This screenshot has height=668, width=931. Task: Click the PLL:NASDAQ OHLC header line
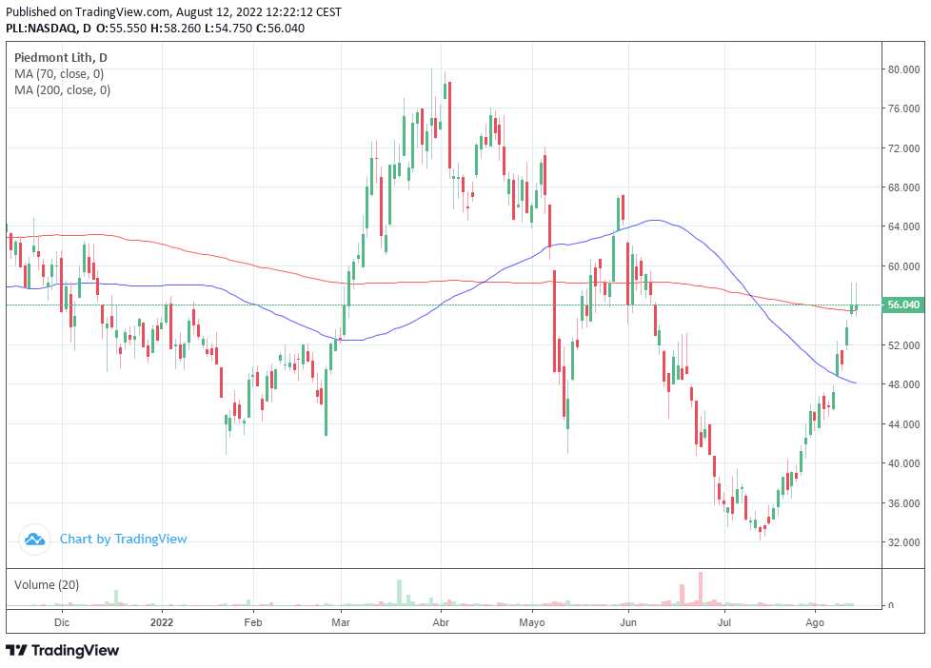click(155, 28)
